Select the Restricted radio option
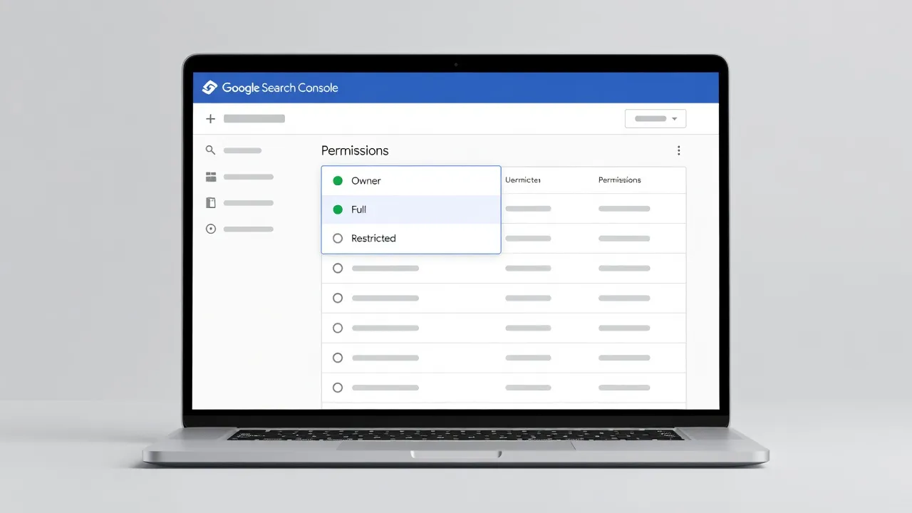The height and width of the screenshot is (513, 912). pyautogui.click(x=338, y=239)
